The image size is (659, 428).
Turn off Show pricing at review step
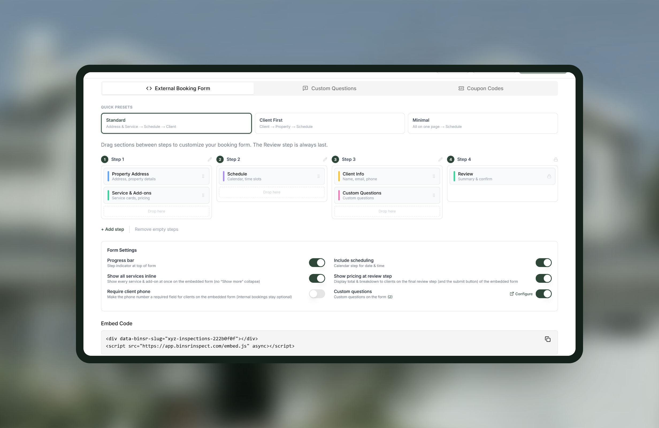pyautogui.click(x=543, y=278)
